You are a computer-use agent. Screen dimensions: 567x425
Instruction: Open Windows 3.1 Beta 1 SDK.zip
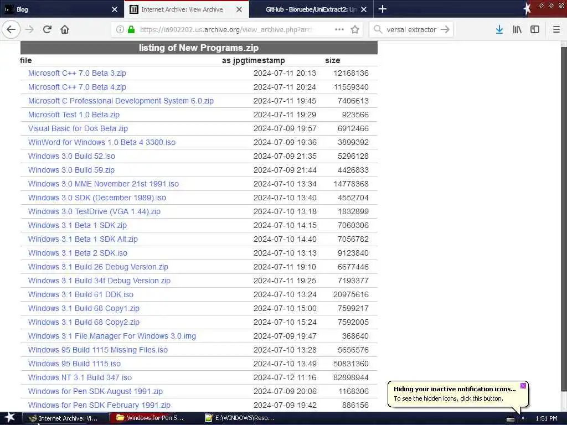78,226
